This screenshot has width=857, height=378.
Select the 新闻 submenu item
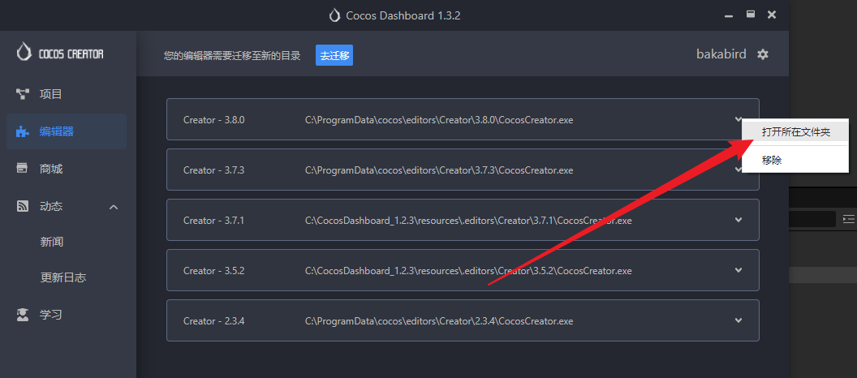tap(52, 242)
